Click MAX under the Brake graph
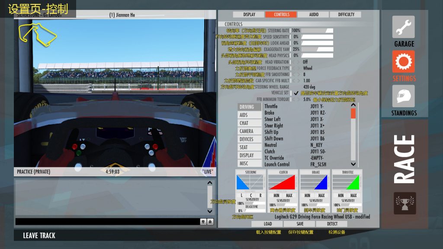The height and width of the screenshot is (249, 443). pos(321,195)
